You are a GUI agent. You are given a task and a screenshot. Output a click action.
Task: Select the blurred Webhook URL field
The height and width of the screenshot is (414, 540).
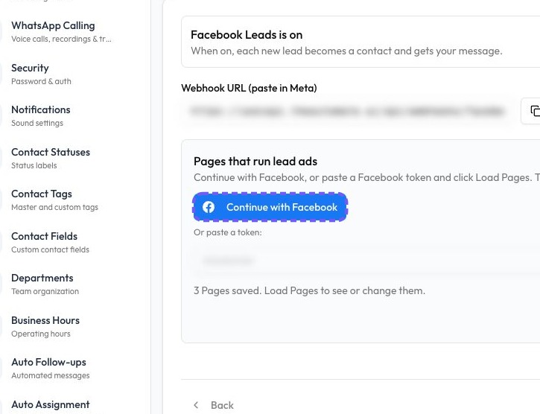(348, 111)
